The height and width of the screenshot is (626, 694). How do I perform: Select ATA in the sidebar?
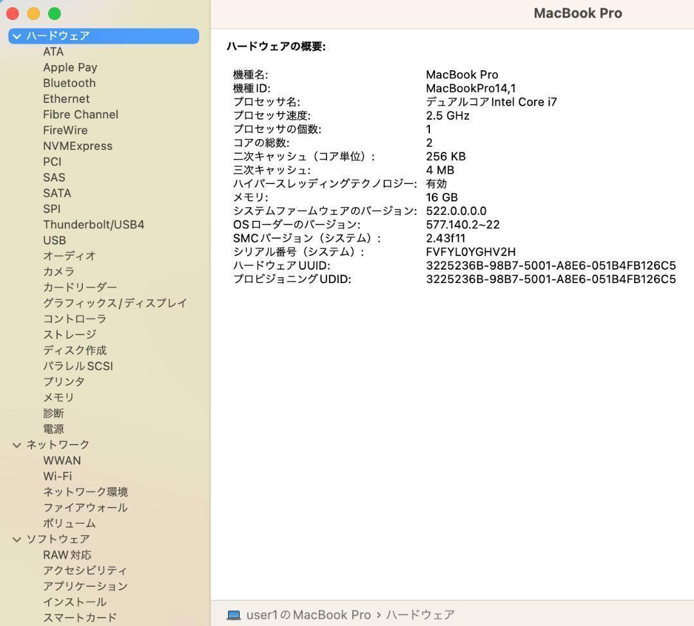(x=53, y=52)
